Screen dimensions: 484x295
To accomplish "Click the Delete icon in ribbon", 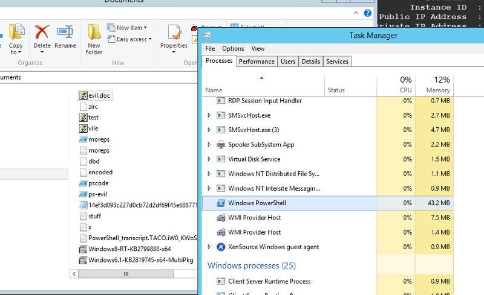I will click(x=42, y=33).
